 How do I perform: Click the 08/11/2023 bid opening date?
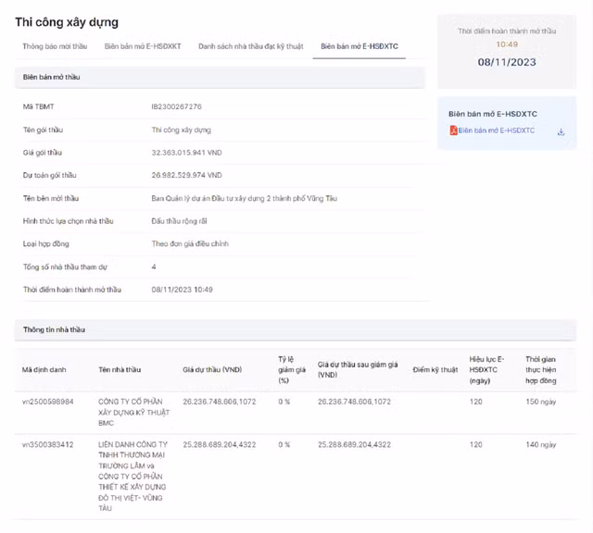point(507,62)
